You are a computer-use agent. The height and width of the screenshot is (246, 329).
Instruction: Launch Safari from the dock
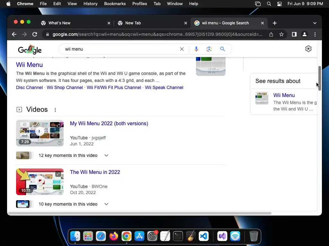pos(101,236)
